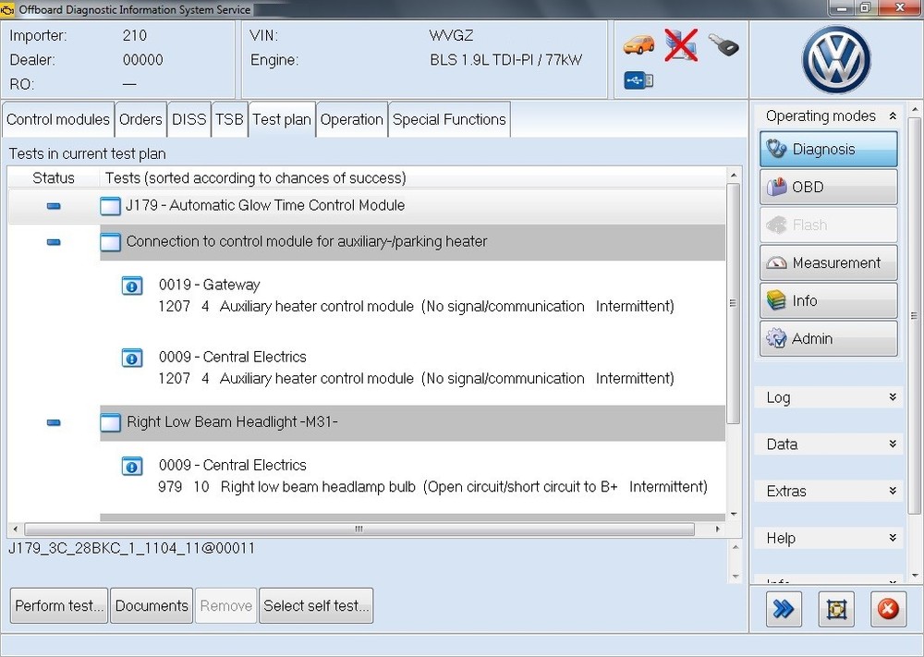Switch to the TSB tab
Viewport: 924px width, 657px height.
[229, 119]
